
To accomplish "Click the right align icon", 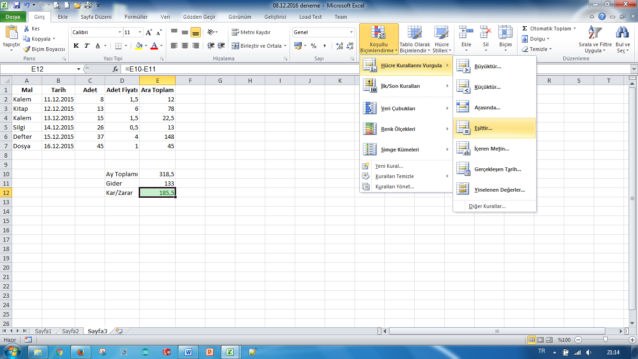I will pyautogui.click(x=196, y=46).
